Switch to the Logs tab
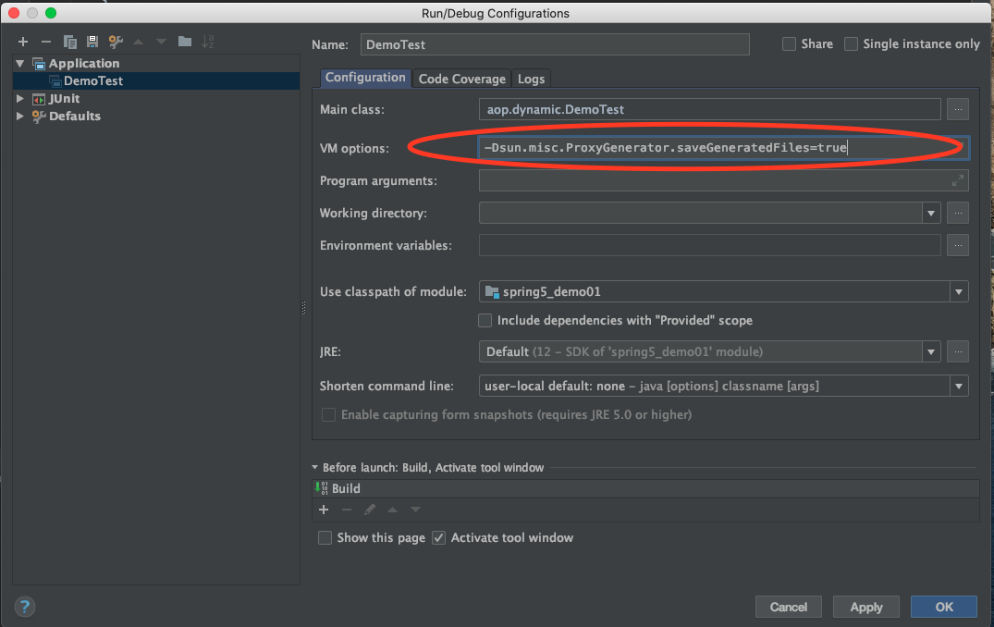Viewport: 994px width, 627px height. tap(531, 79)
